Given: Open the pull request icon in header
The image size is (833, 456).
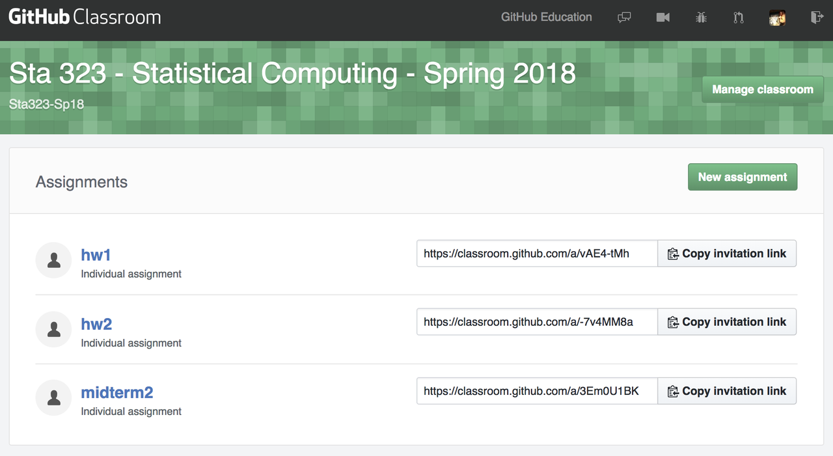Looking at the screenshot, I should pyautogui.click(x=739, y=18).
